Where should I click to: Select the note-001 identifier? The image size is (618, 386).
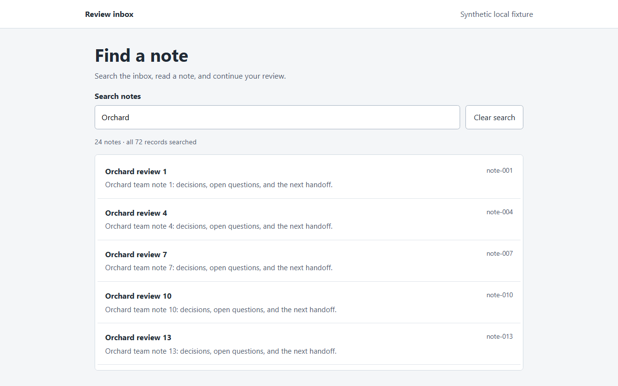(500, 170)
